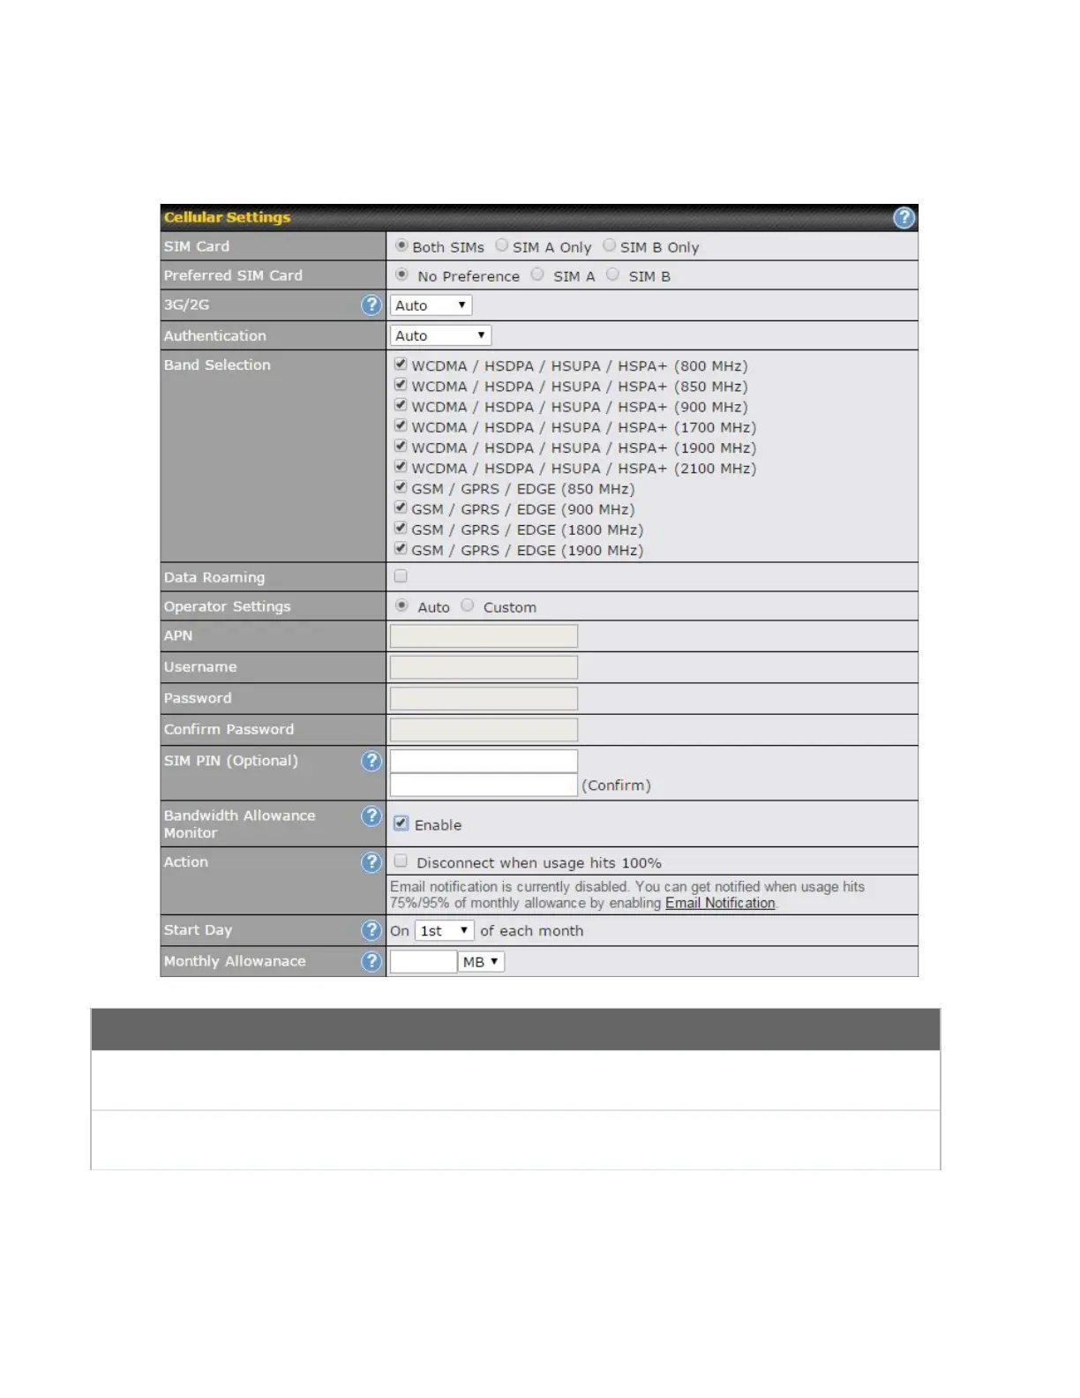Toggle Bandwidth Allowance Monitor Enable checkbox

click(401, 823)
